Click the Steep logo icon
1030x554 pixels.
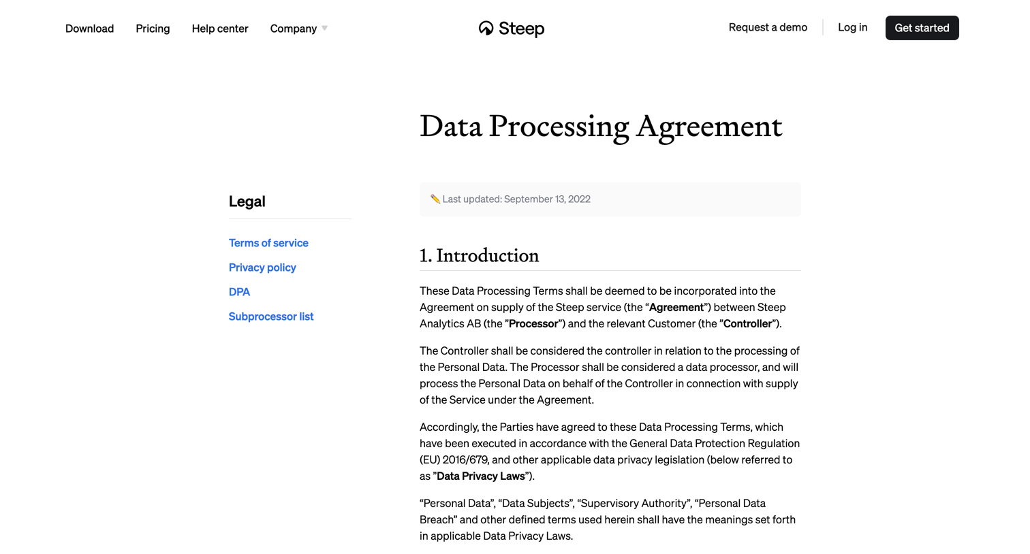[486, 28]
